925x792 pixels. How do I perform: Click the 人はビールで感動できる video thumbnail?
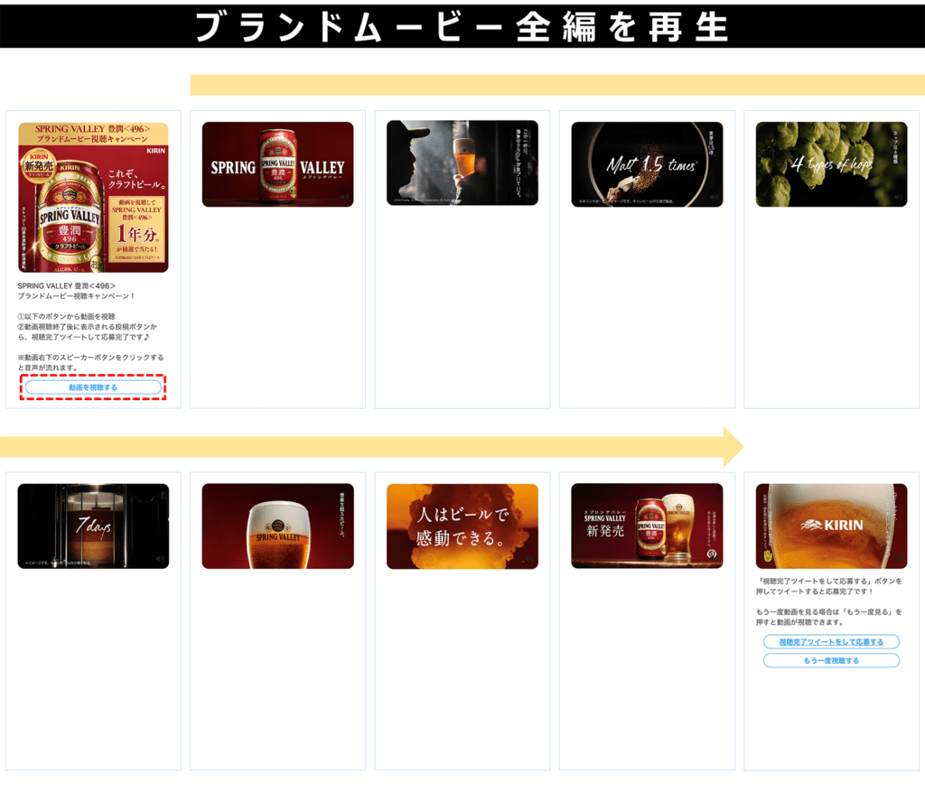tap(462, 526)
